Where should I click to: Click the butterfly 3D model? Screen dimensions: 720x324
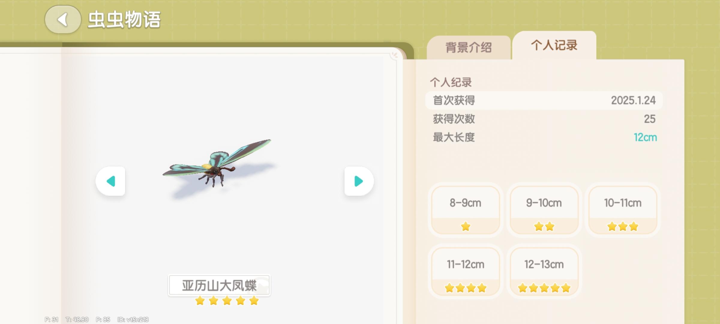click(217, 164)
